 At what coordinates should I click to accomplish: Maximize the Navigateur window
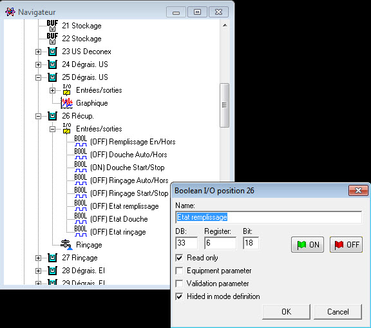197,12
